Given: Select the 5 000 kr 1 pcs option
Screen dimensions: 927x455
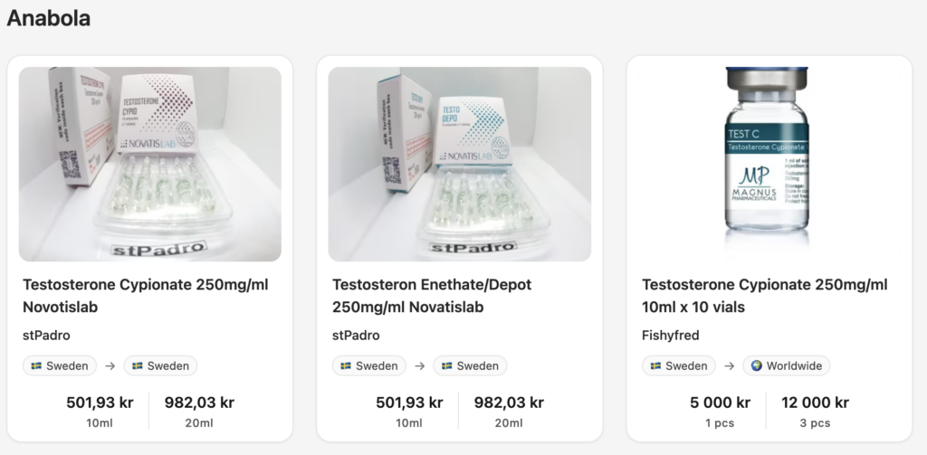Looking at the screenshot, I should coord(720,411).
